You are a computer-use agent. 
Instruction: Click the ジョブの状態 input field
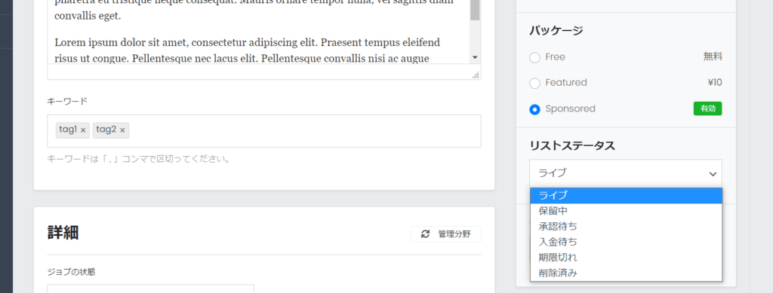tap(151, 288)
